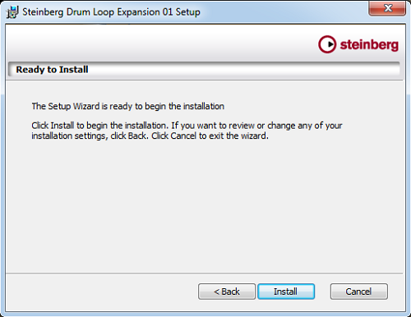Click the word 'Wizard' in the first sentence
The width and height of the screenshot is (411, 317).
(x=86, y=106)
